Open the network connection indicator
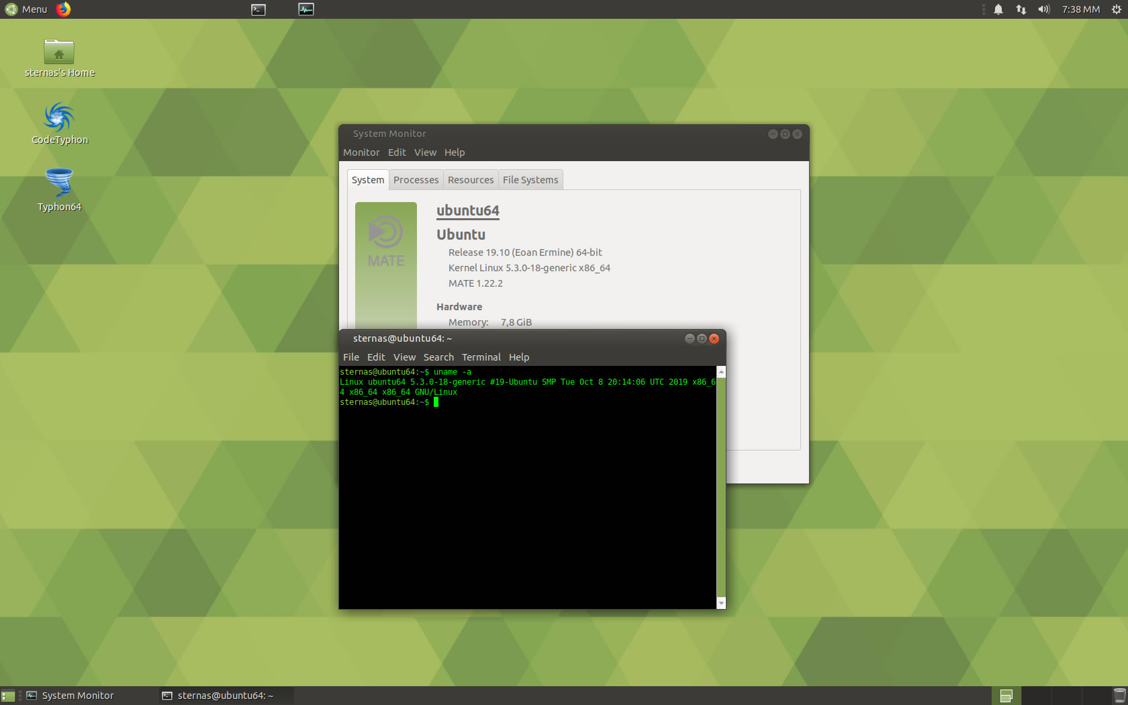Image resolution: width=1128 pixels, height=705 pixels. 1021,9
